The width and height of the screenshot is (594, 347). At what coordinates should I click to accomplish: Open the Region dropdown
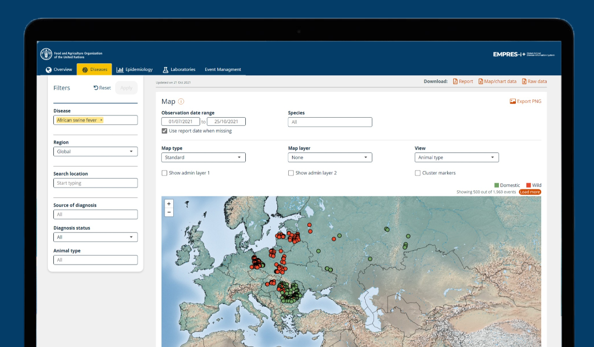point(96,152)
